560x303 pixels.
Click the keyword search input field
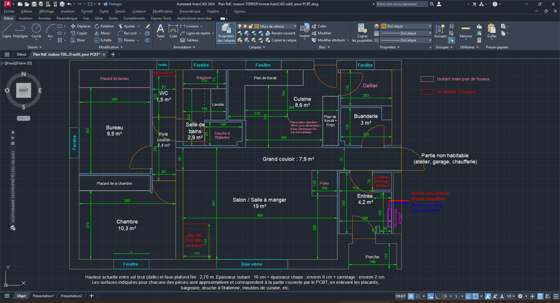pyautogui.click(x=402, y=4)
